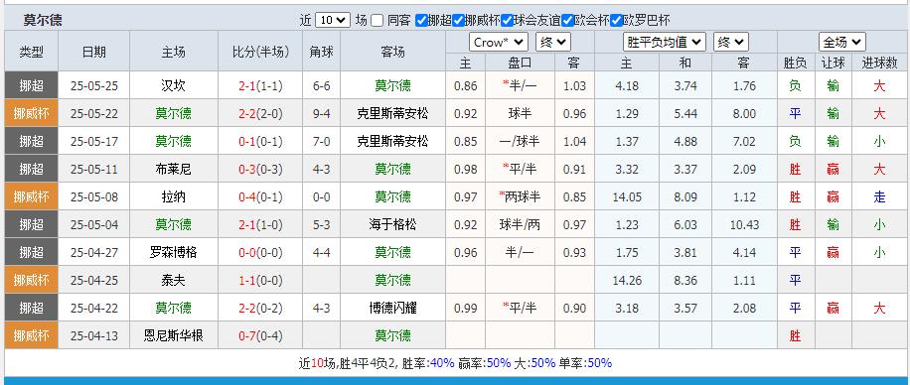Image resolution: width=910 pixels, height=385 pixels.
Task: Click the corner count 7-0
Action: [322, 142]
